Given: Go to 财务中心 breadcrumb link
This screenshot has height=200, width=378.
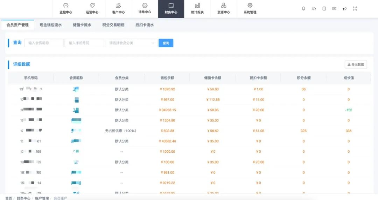Looking at the screenshot, I should (x=23, y=198).
